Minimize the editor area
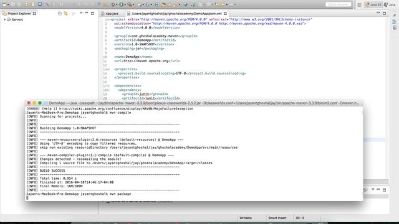The width and height of the screenshot is (399, 224). pyautogui.click(x=378, y=12)
